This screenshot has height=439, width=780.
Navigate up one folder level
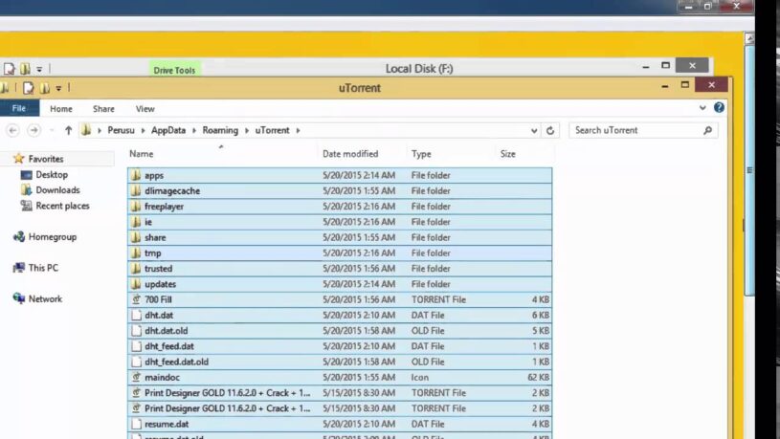click(x=69, y=130)
